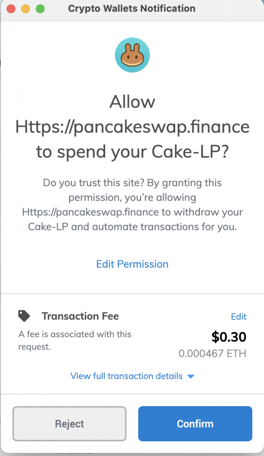Click the Transaction Fee heading
This screenshot has height=456, width=264.
pyautogui.click(x=80, y=316)
